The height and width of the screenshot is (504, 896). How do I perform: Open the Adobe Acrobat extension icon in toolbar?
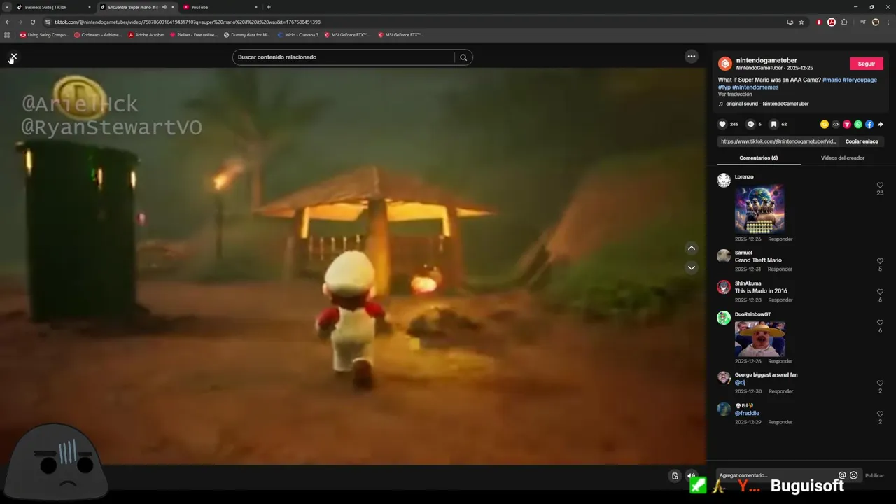coord(832,22)
